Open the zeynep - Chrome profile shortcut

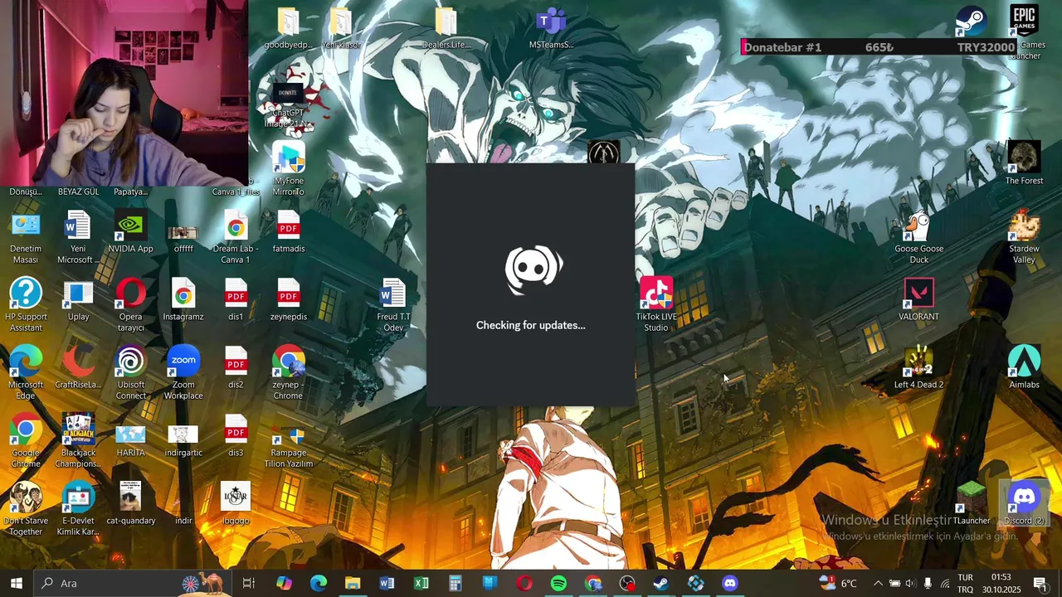coord(288,373)
